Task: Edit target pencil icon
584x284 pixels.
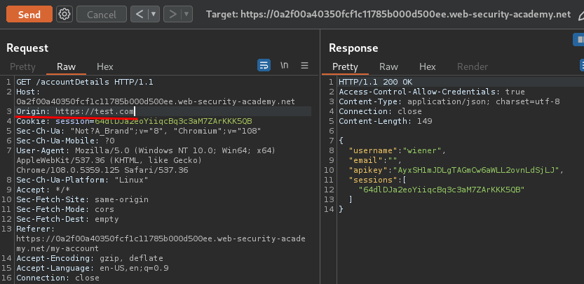Action: click(x=581, y=15)
